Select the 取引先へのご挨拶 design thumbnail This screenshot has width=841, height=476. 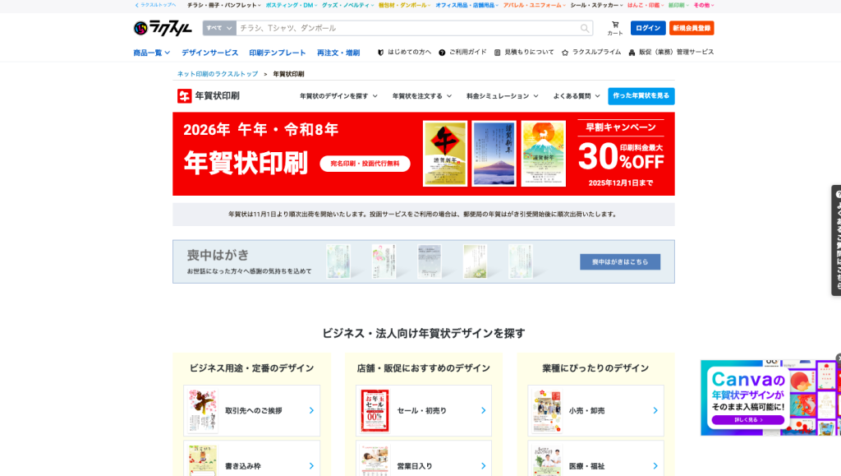point(202,410)
